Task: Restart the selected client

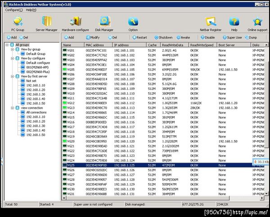Action: (x=139, y=37)
